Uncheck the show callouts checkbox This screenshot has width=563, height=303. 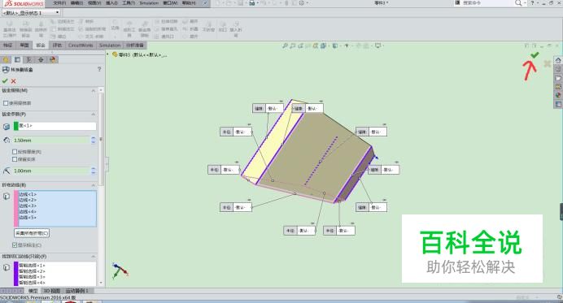[x=15, y=245]
